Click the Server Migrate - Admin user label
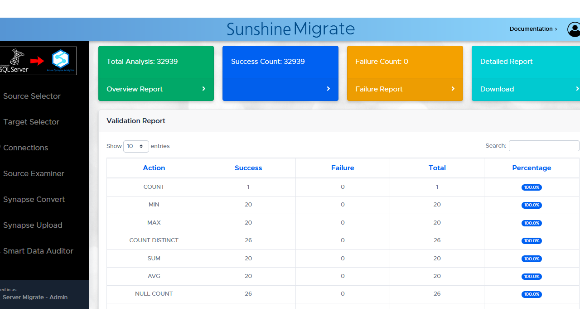The height and width of the screenshot is (326, 580). tap(34, 297)
